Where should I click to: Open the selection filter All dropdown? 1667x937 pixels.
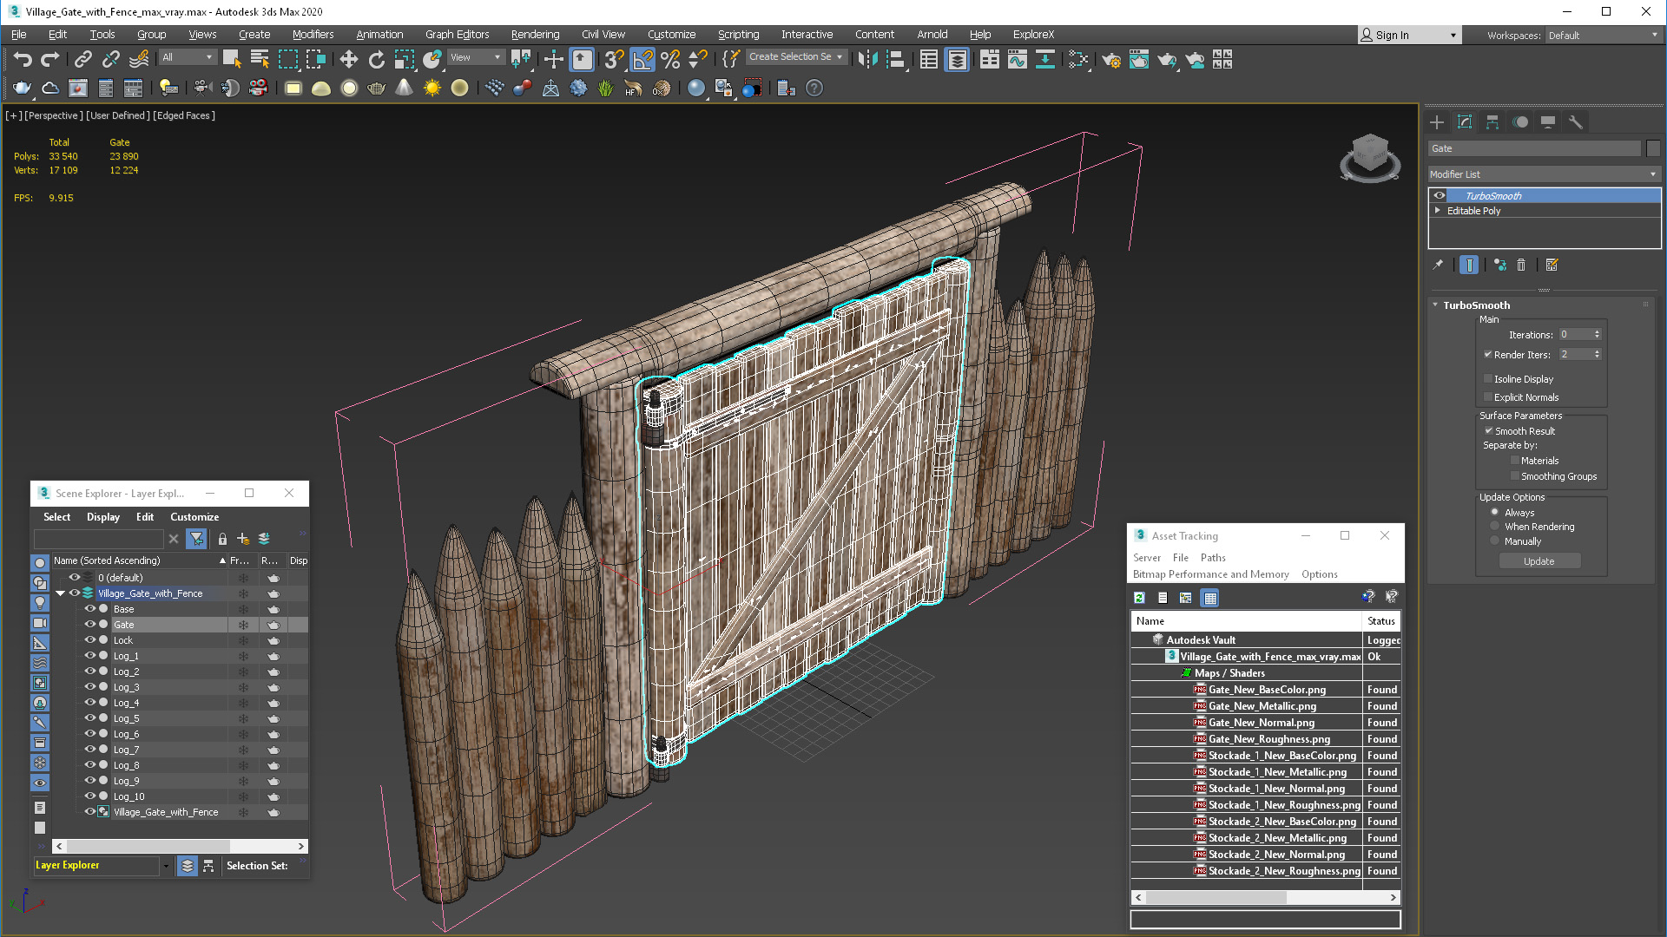coord(188,57)
